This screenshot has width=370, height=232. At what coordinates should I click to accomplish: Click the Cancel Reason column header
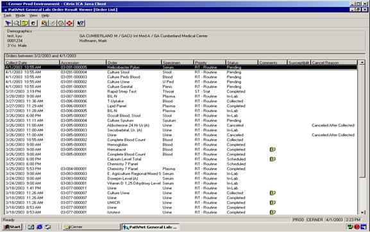334,62
